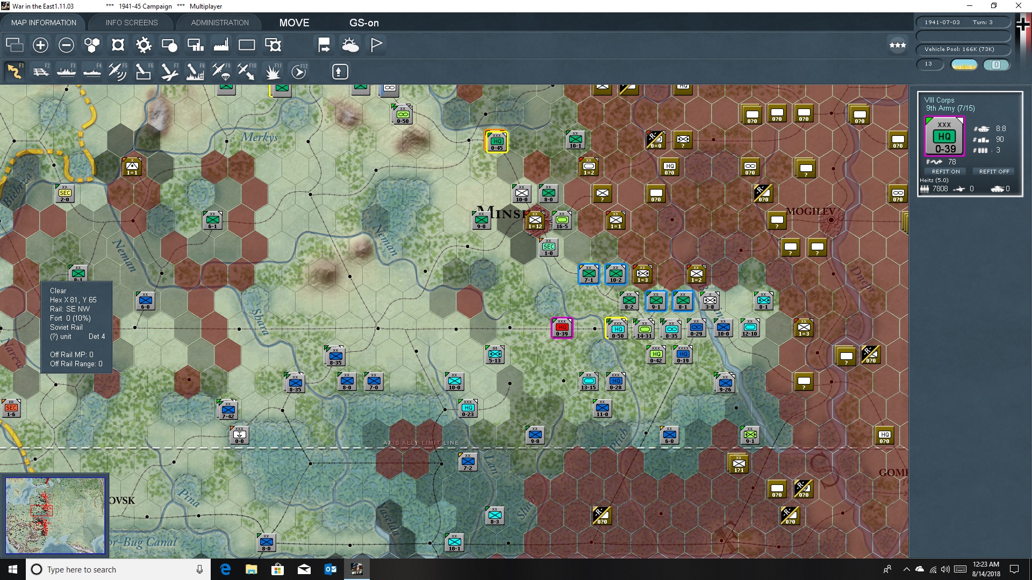Click the German cross flag emblem
The image size is (1032, 580).
click(1023, 24)
